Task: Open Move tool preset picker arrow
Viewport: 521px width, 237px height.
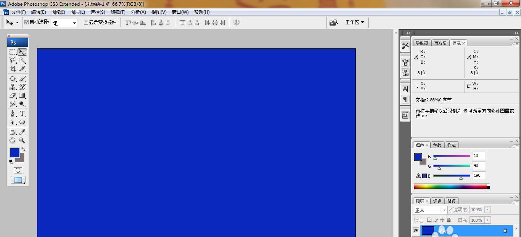Action: [x=17, y=23]
